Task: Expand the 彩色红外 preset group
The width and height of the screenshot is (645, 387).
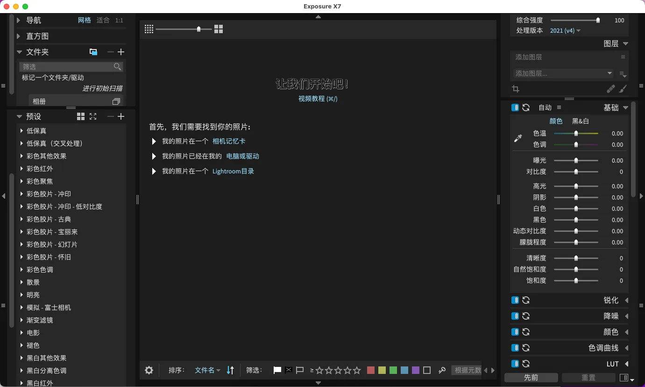Action: [x=22, y=169]
